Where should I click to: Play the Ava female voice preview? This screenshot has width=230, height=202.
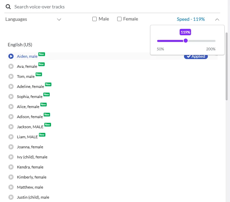click(11, 66)
